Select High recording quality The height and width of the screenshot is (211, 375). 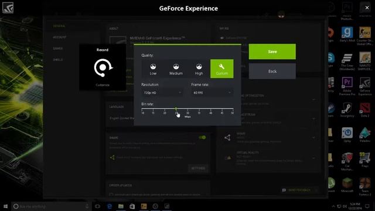tap(199, 69)
